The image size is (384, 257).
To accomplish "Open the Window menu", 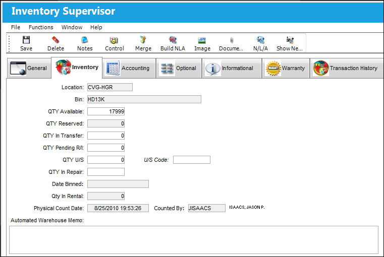I will (x=72, y=27).
